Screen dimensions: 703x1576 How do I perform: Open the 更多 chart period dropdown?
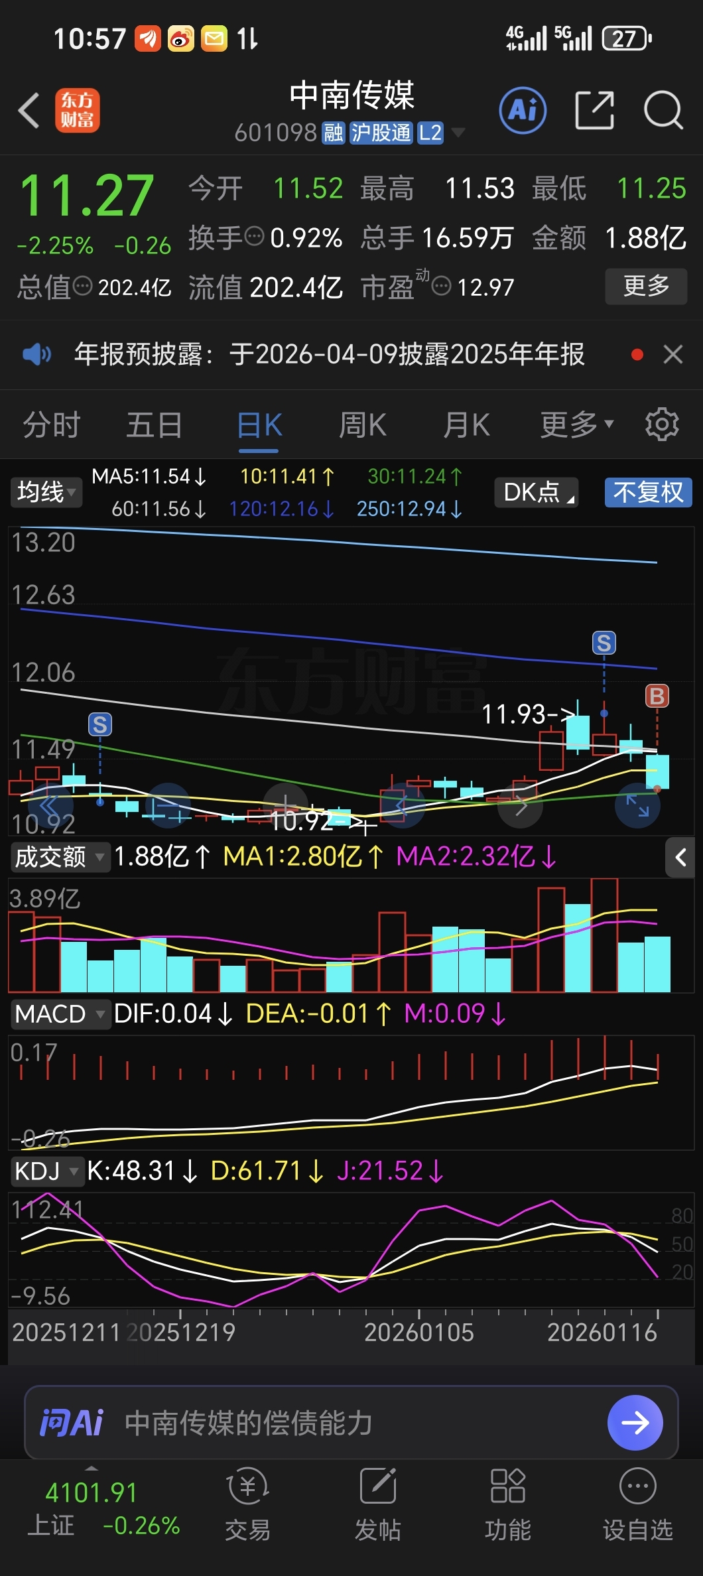click(x=576, y=425)
